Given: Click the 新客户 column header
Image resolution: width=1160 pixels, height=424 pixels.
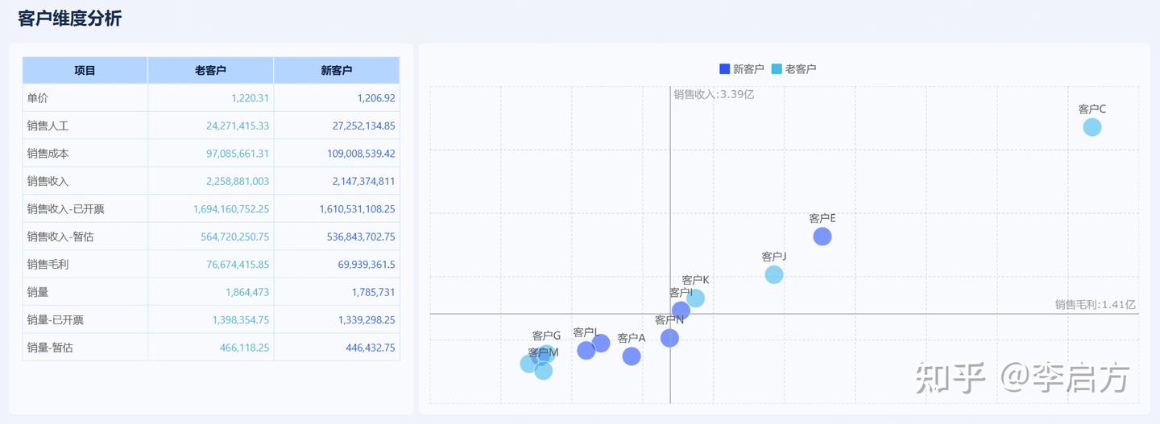Looking at the screenshot, I should 336,71.
